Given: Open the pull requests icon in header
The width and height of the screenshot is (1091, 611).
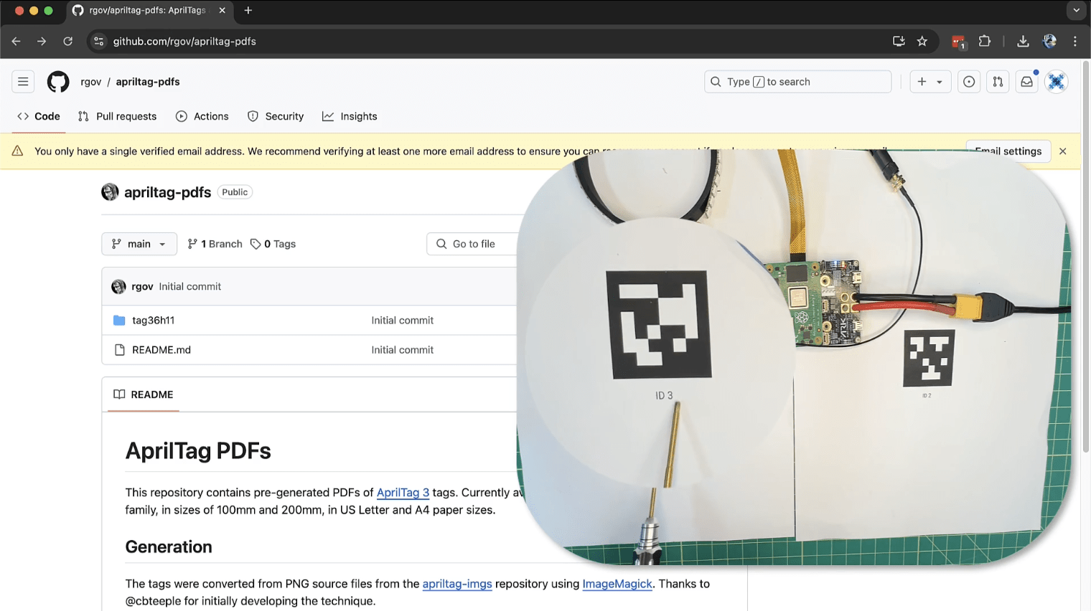Looking at the screenshot, I should [x=998, y=82].
